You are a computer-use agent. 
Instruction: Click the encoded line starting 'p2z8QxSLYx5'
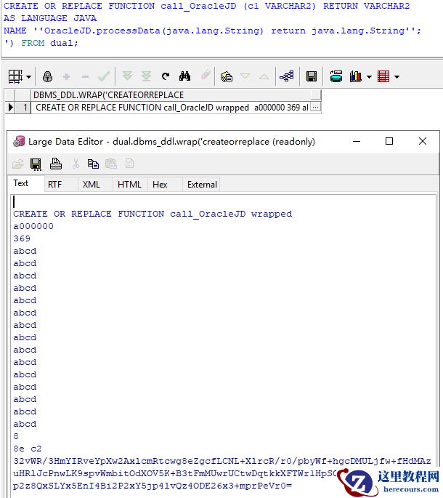click(153, 486)
